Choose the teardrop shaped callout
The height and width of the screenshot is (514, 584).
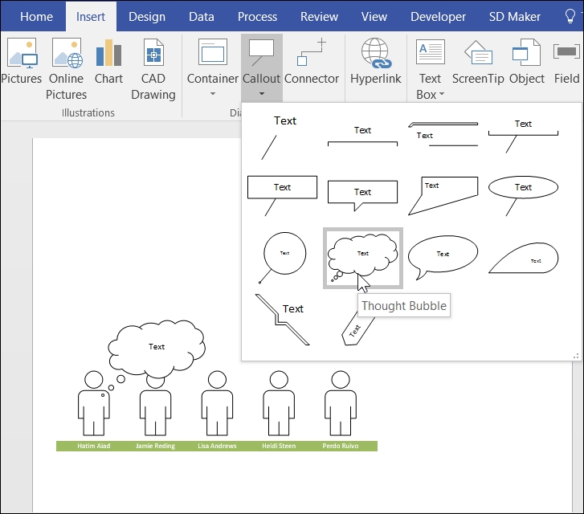click(523, 258)
